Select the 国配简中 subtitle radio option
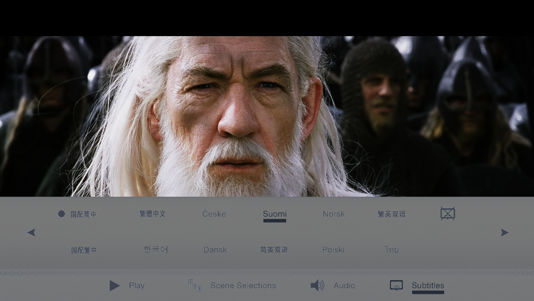This screenshot has height=301, width=534. pyautogui.click(x=61, y=214)
